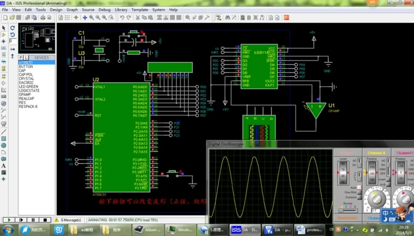Click the '6 Message(s)' status warning

[68, 220]
